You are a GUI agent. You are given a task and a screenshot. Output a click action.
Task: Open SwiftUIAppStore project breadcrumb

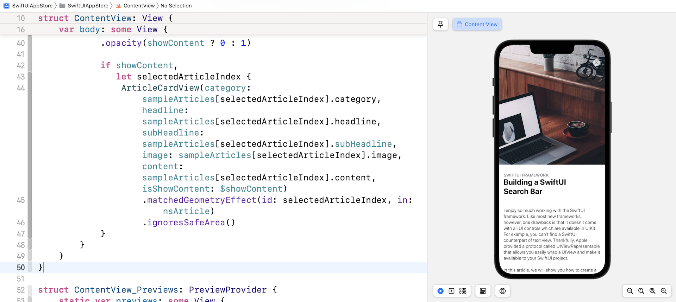pyautogui.click(x=32, y=6)
